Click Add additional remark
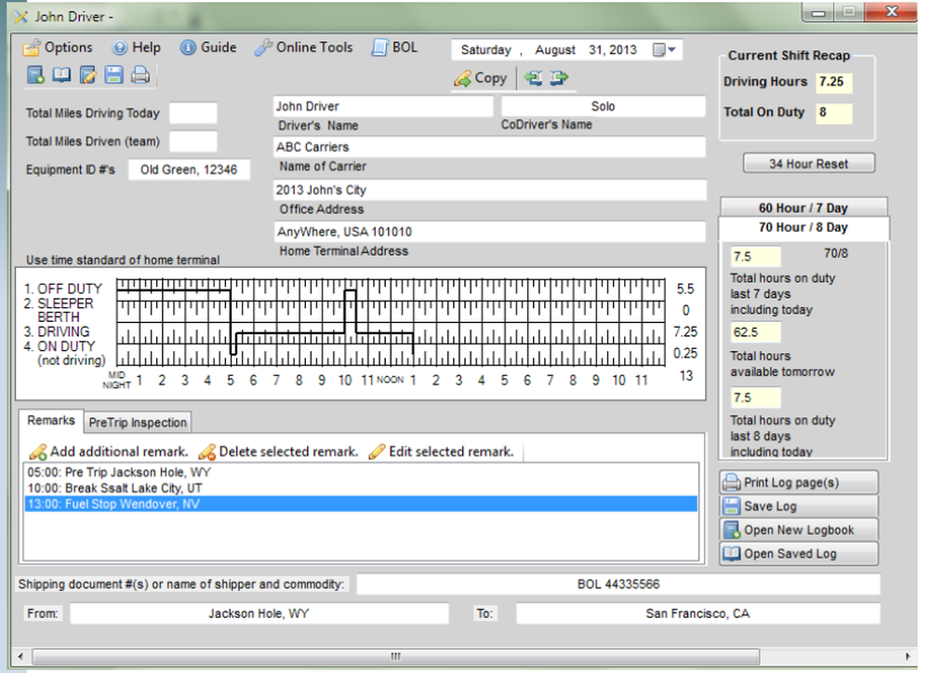Viewport: 930px width, 673px height. click(111, 451)
